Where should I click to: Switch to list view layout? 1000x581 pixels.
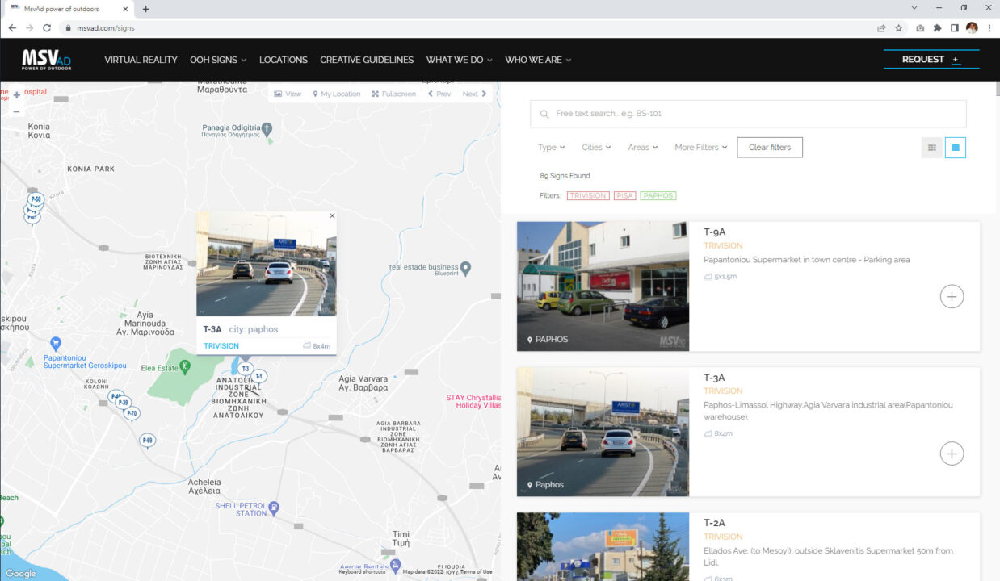(956, 148)
